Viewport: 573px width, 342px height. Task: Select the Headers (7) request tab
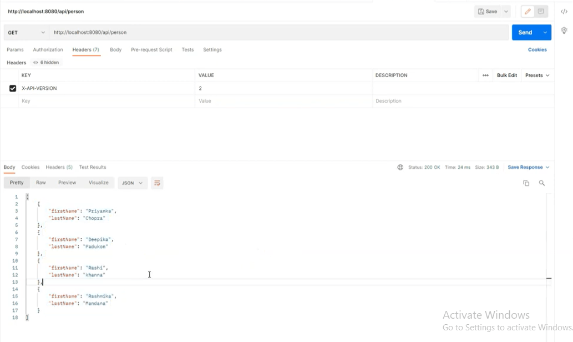[85, 50]
